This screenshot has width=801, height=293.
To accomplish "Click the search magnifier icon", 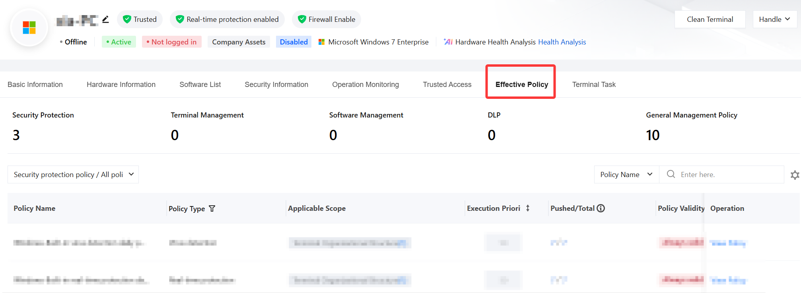I will (x=671, y=174).
